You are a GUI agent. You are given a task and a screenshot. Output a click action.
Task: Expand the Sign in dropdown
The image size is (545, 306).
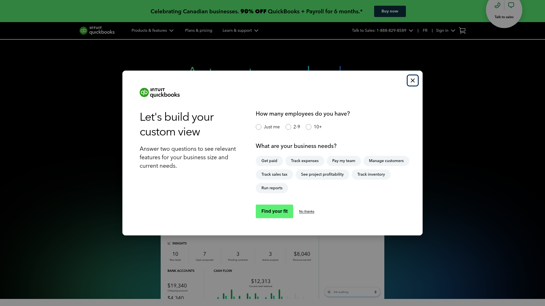445,31
